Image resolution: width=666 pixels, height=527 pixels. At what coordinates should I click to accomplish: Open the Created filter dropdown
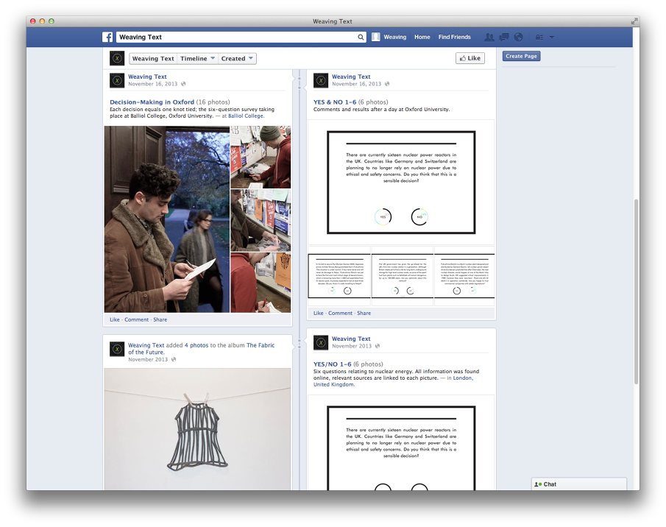236,57
